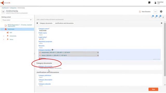The width and height of the screenshot is (166, 93).
Task: Remove Venus from category members
Action: pos(98,55)
